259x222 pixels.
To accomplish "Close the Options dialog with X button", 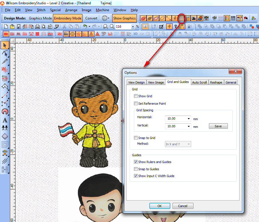I will (235, 71).
